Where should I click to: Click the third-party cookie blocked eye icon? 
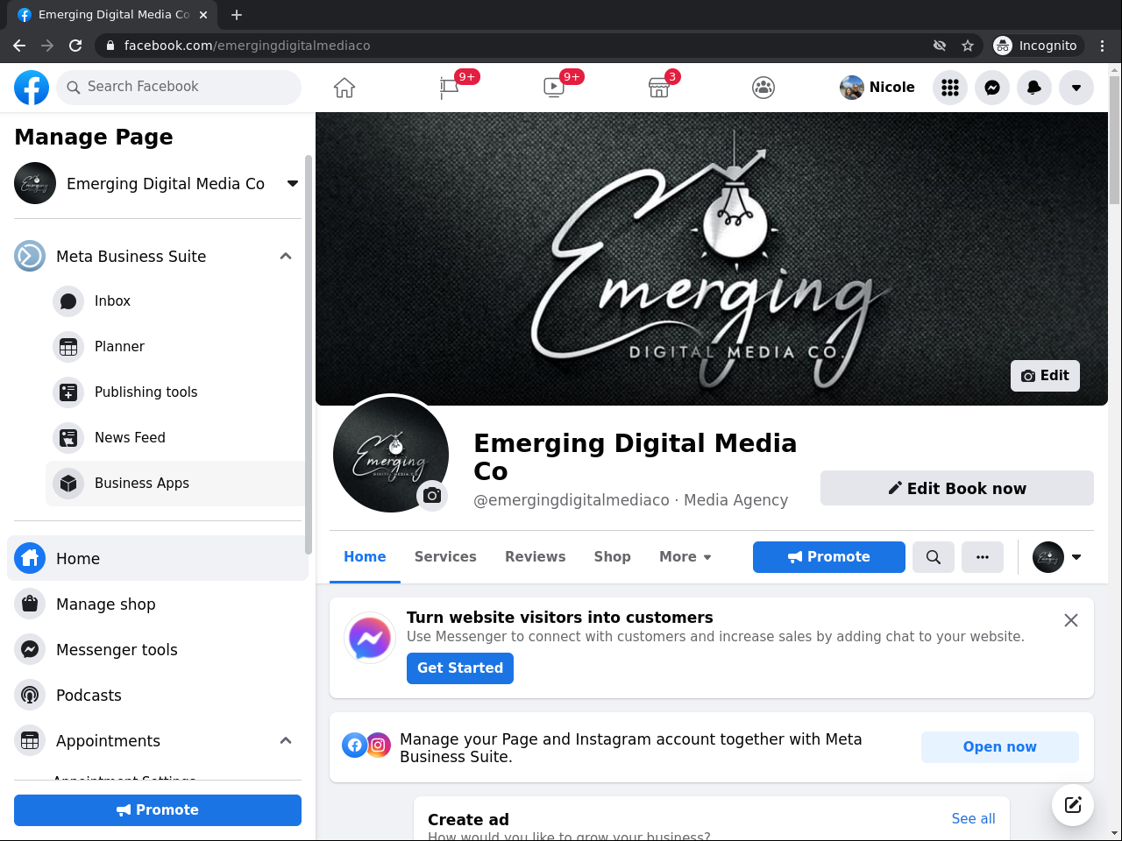pyautogui.click(x=940, y=46)
